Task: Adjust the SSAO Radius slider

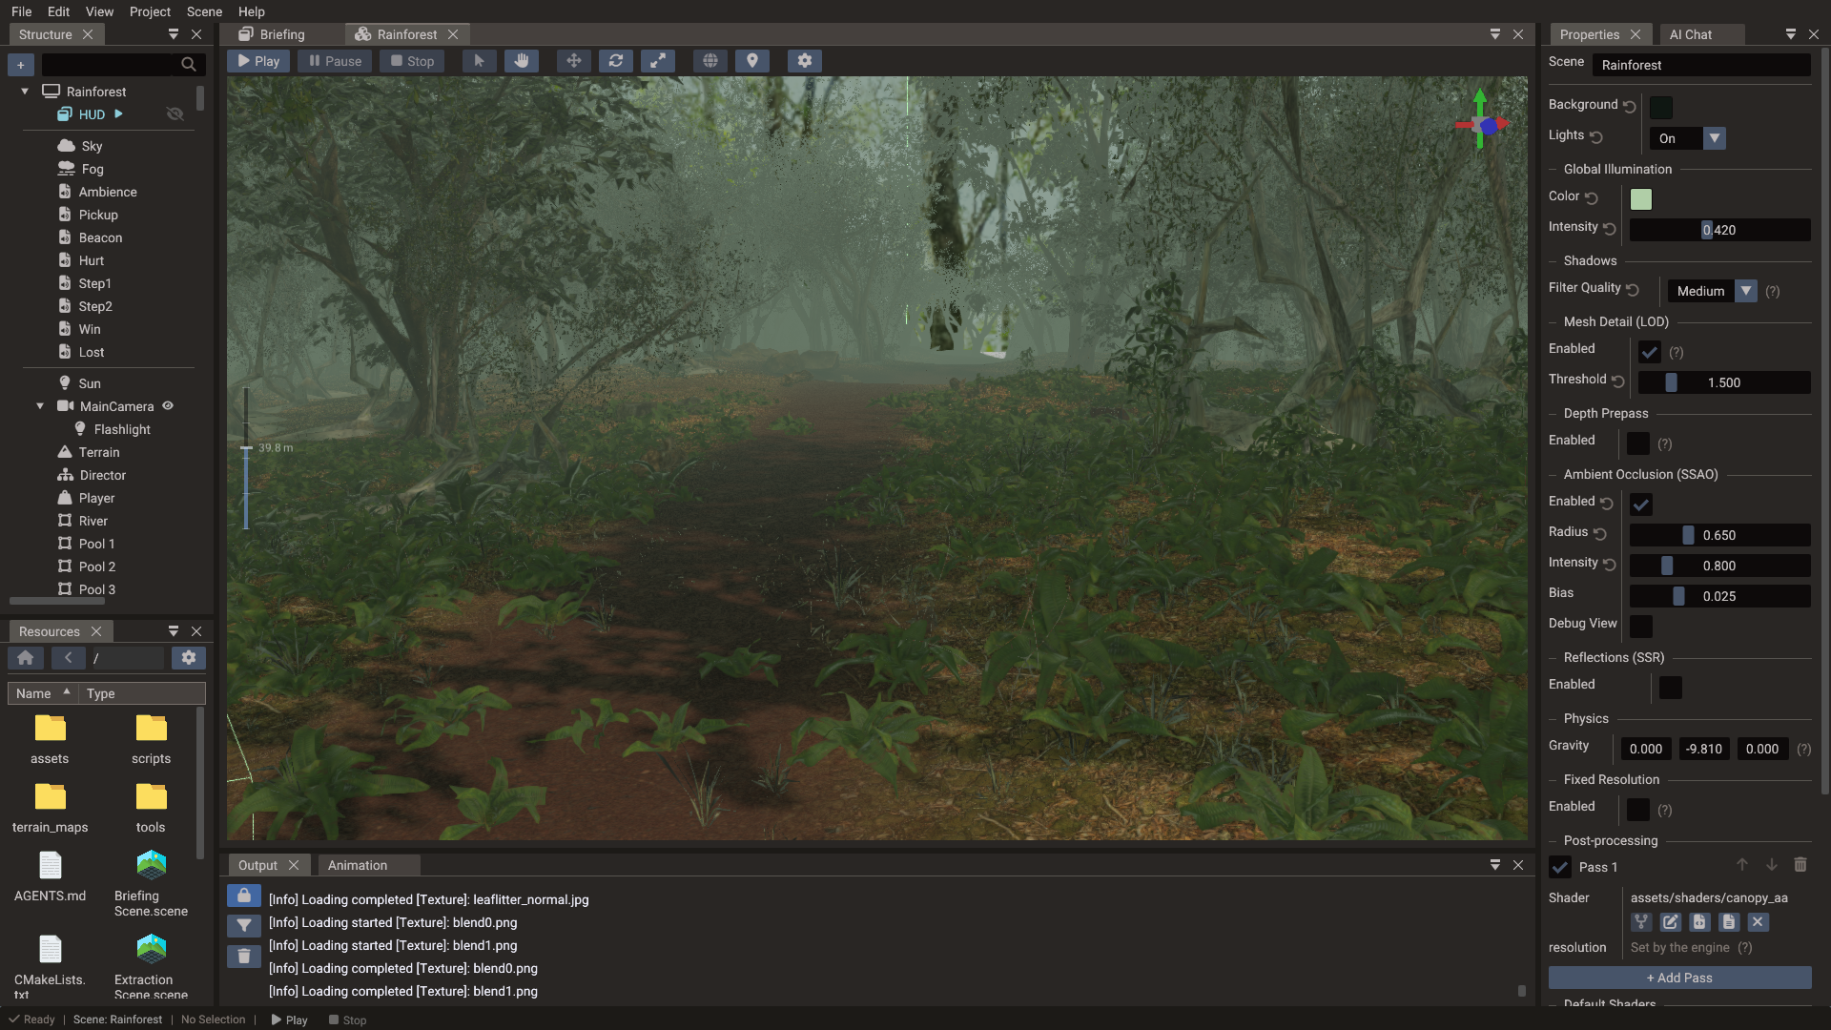Action: (1719, 535)
